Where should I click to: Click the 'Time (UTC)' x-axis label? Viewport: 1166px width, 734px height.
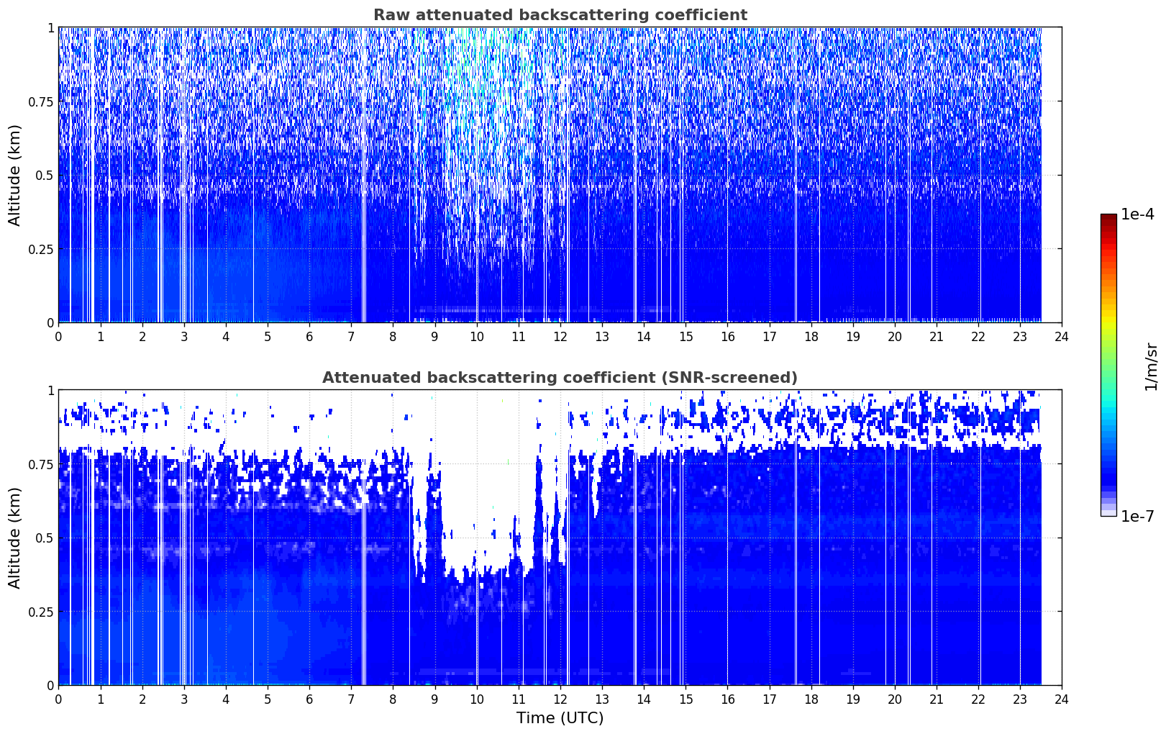pos(560,718)
